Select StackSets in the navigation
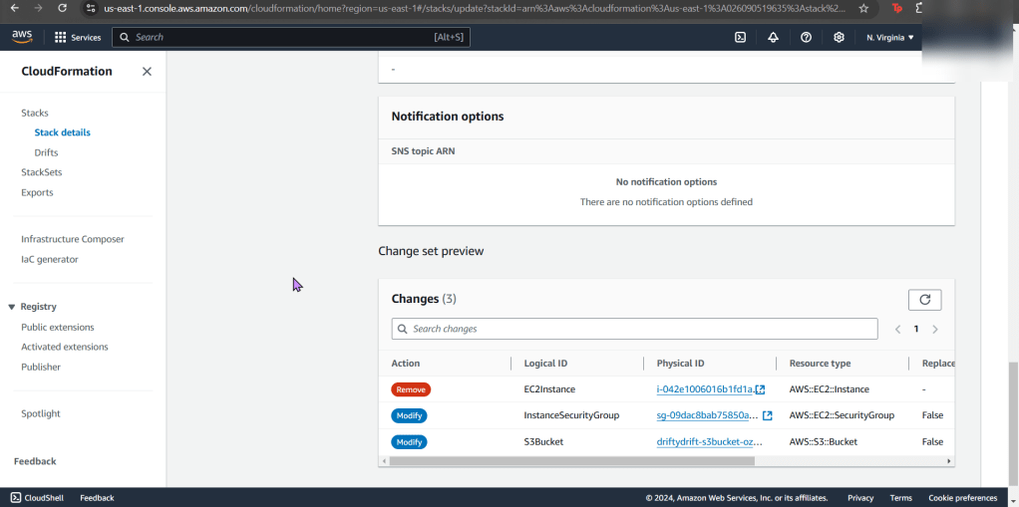1019x507 pixels. pyautogui.click(x=42, y=172)
